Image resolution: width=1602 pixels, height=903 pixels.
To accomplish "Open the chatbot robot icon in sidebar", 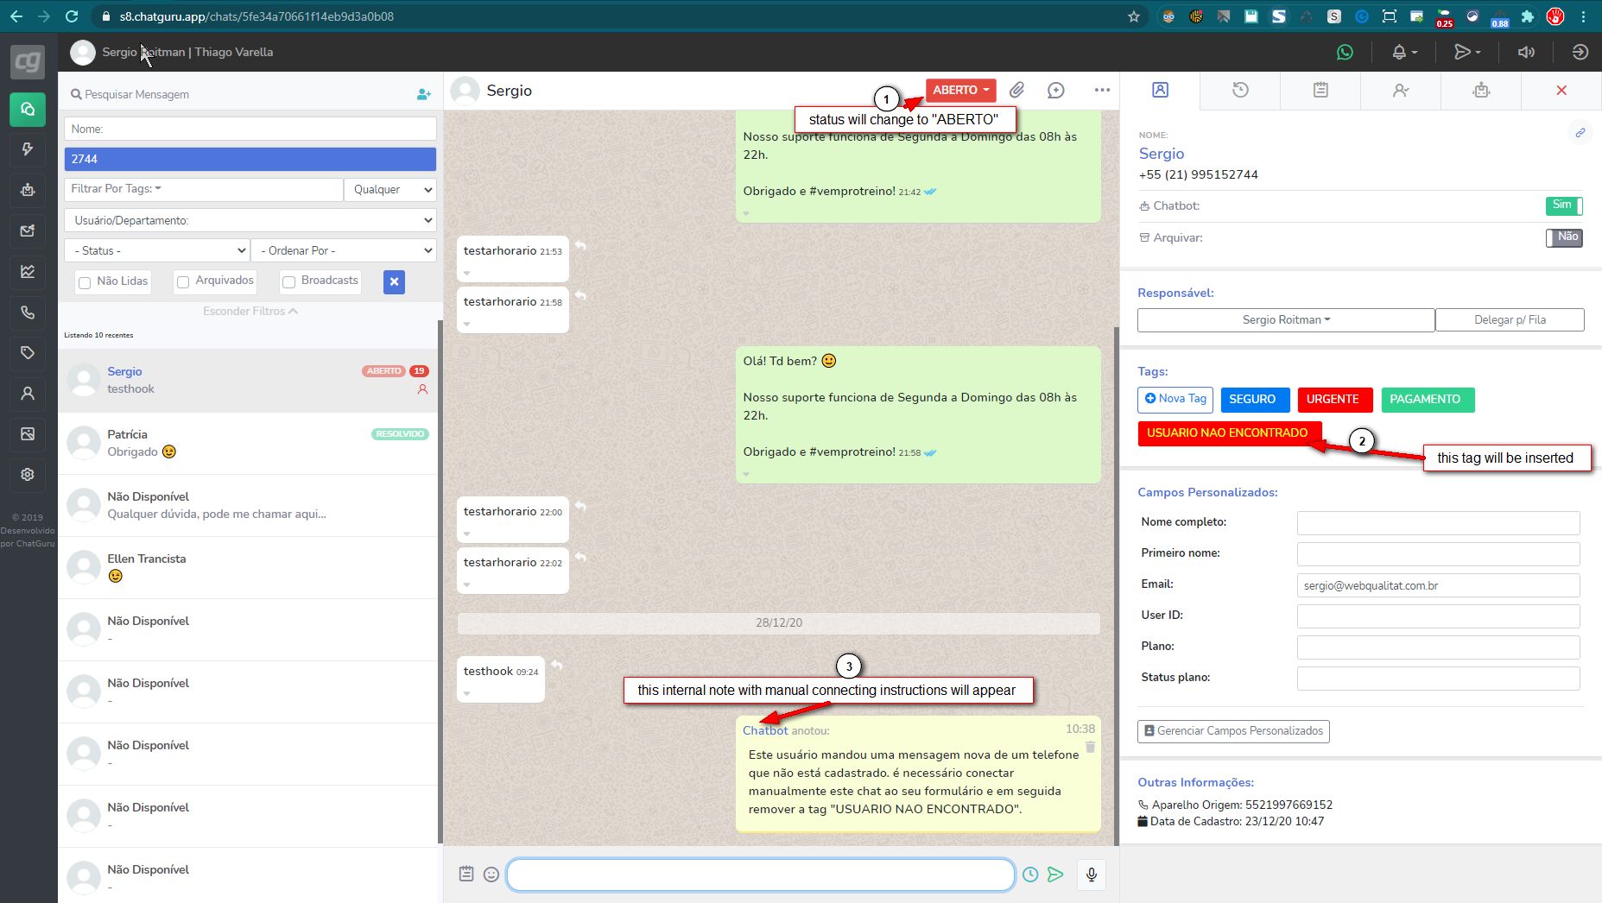I will [x=28, y=190].
